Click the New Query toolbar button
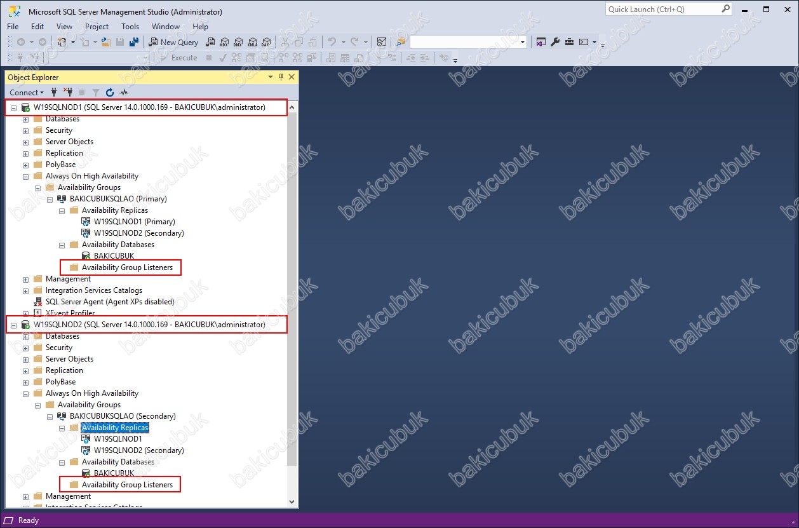Image resolution: width=799 pixels, height=528 pixels. 173,42
